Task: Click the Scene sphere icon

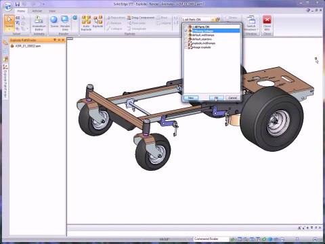Action: pos(54,22)
